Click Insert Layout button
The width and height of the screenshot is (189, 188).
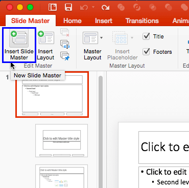45,45
